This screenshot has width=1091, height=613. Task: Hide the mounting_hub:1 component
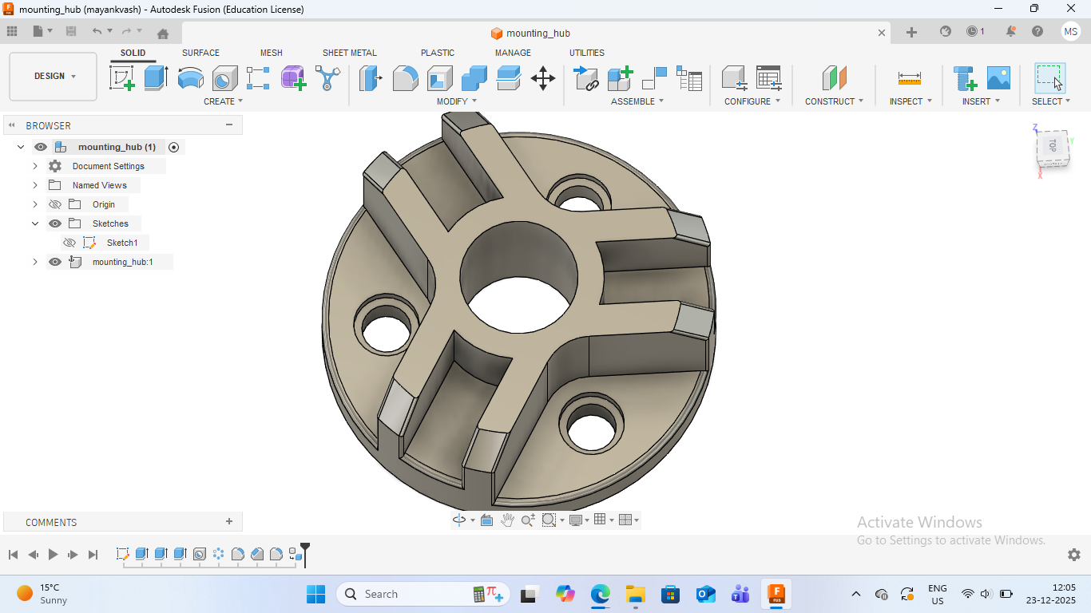pyautogui.click(x=55, y=262)
